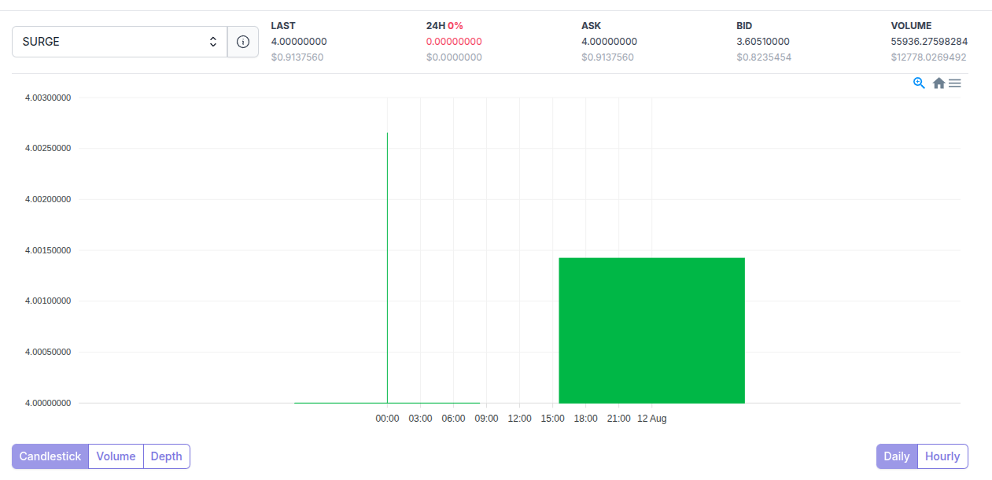Click the VOLUME header label

911,26
